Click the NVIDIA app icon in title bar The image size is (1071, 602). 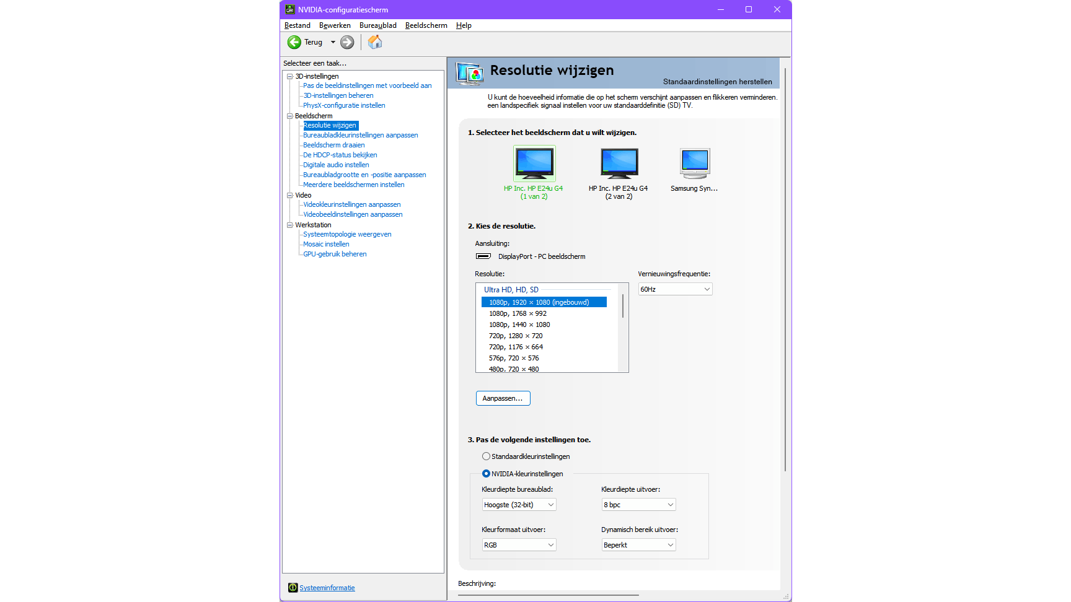(x=289, y=9)
